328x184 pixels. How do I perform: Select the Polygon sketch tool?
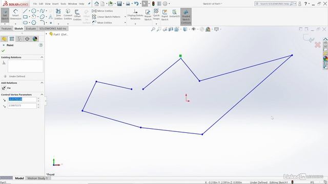(x=33, y=22)
